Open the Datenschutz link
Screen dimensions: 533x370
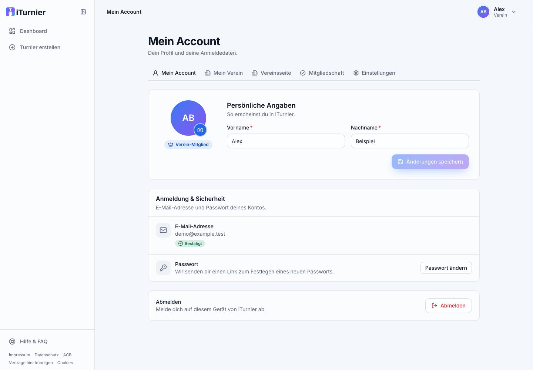(47, 355)
